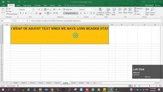The height and width of the screenshot is (92, 163).
Task: Open Find & Select menu
Action: pos(153,11)
